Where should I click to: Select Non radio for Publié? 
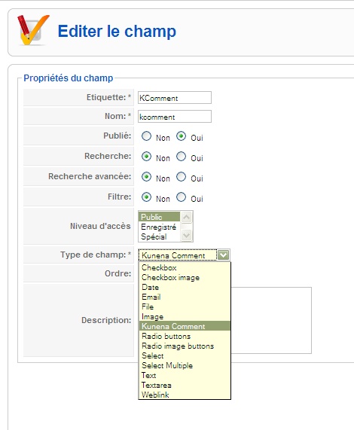point(146,136)
